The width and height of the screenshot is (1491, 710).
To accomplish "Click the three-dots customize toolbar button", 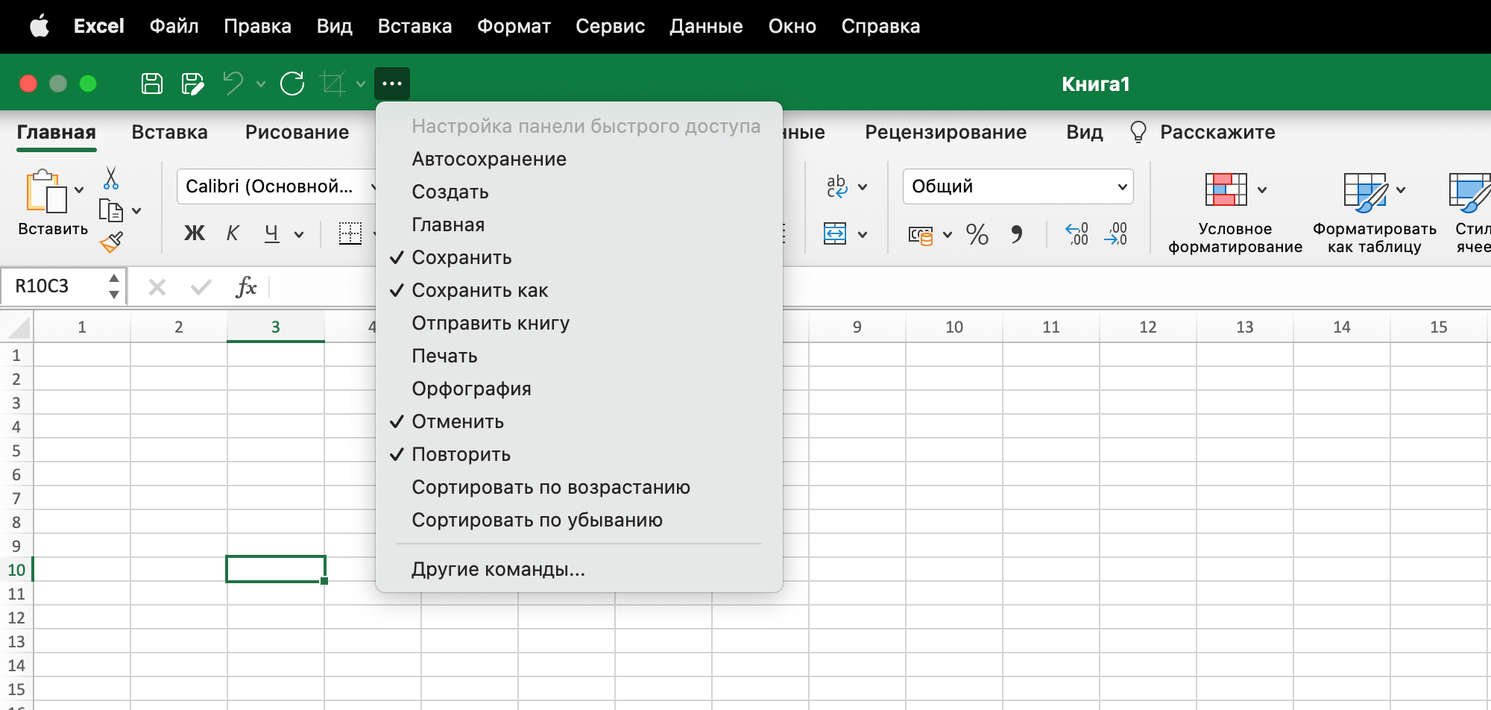I will (x=392, y=84).
